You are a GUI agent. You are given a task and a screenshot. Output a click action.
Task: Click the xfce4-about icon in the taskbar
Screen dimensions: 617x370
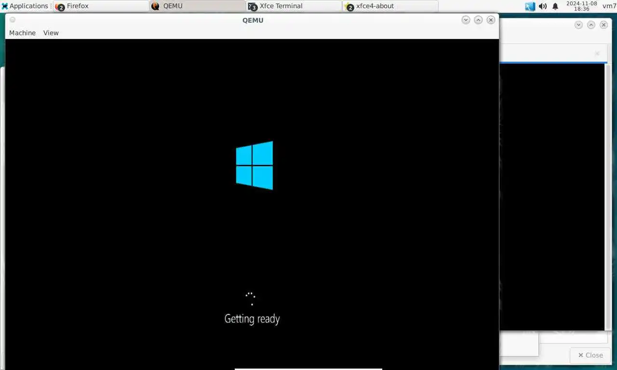coord(349,6)
